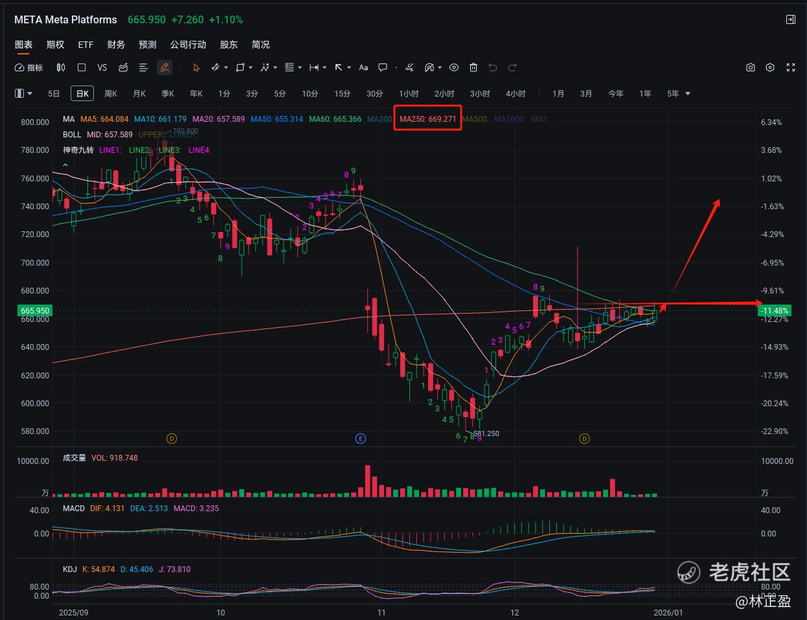Open the 指标 indicators panel

coord(28,67)
